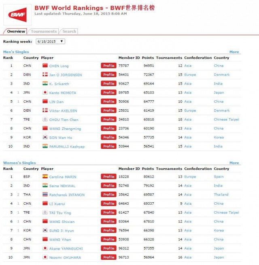
Task: Click Denmark flag next to Jan O JORGENSEN
Action: pos(45,74)
